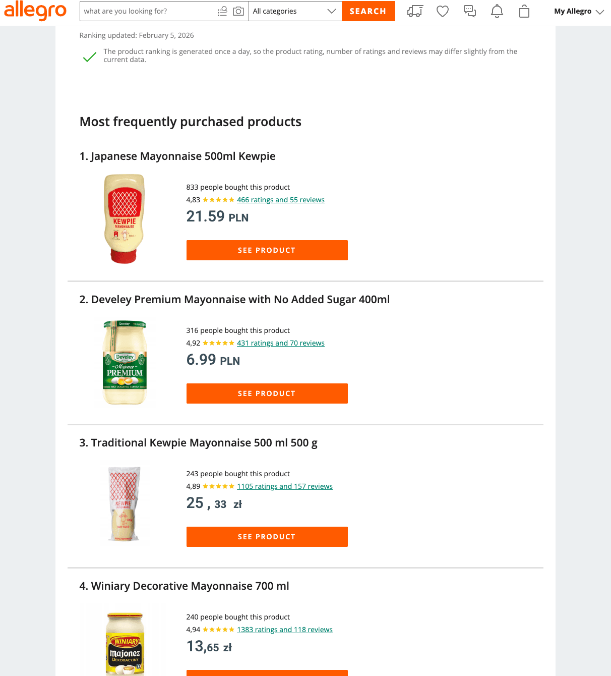Screen dimensions: 611x676
Task: Click the Allegro logo
Action: [x=35, y=11]
